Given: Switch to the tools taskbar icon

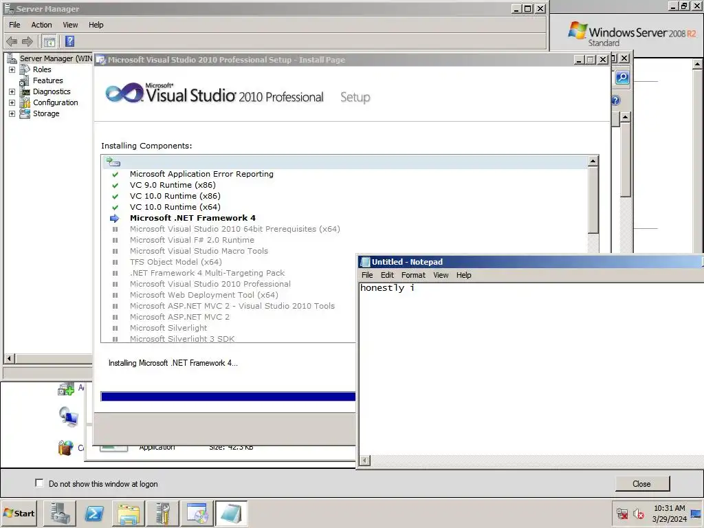Looking at the screenshot, I should 162,514.
